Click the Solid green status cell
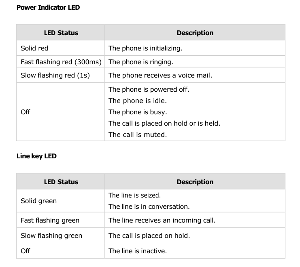The width and height of the screenshot is (300, 267). (38, 201)
